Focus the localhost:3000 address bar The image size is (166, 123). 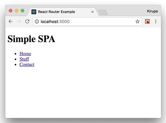[87, 21]
